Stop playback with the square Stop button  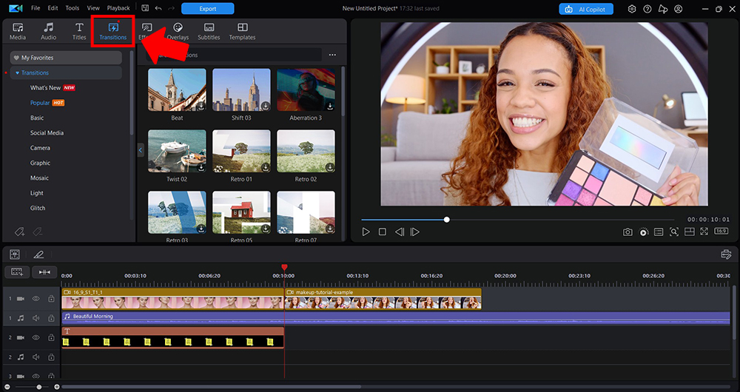coord(383,232)
